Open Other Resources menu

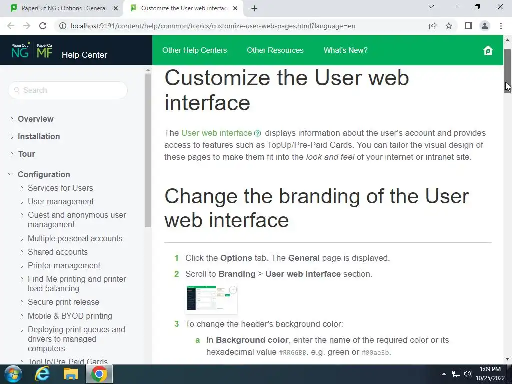click(x=275, y=50)
